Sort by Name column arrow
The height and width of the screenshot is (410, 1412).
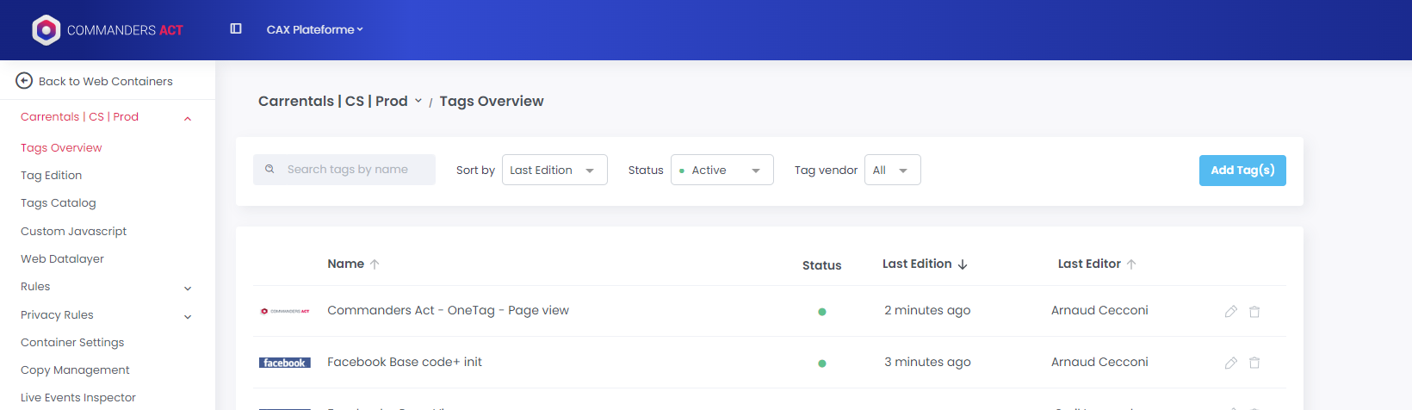coord(375,264)
